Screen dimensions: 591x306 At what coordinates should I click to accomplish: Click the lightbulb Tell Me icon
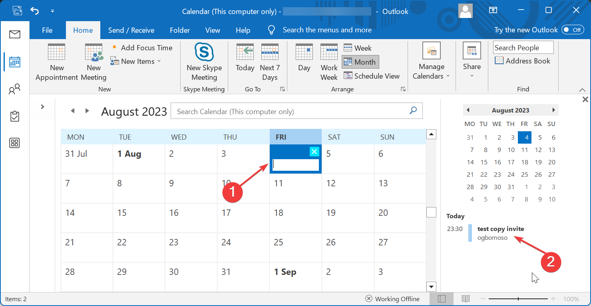click(x=272, y=30)
